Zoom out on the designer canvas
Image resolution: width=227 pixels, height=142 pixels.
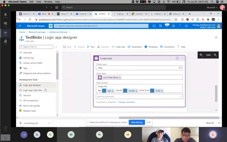click(215, 55)
